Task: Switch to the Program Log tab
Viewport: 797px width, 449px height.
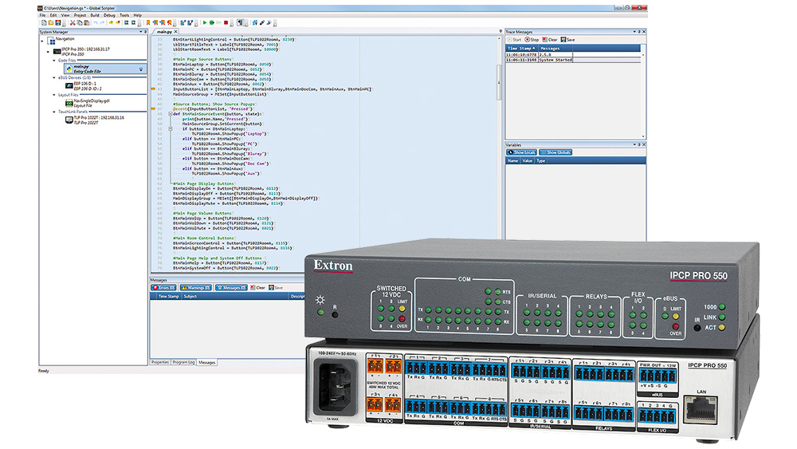Action: pyautogui.click(x=183, y=362)
